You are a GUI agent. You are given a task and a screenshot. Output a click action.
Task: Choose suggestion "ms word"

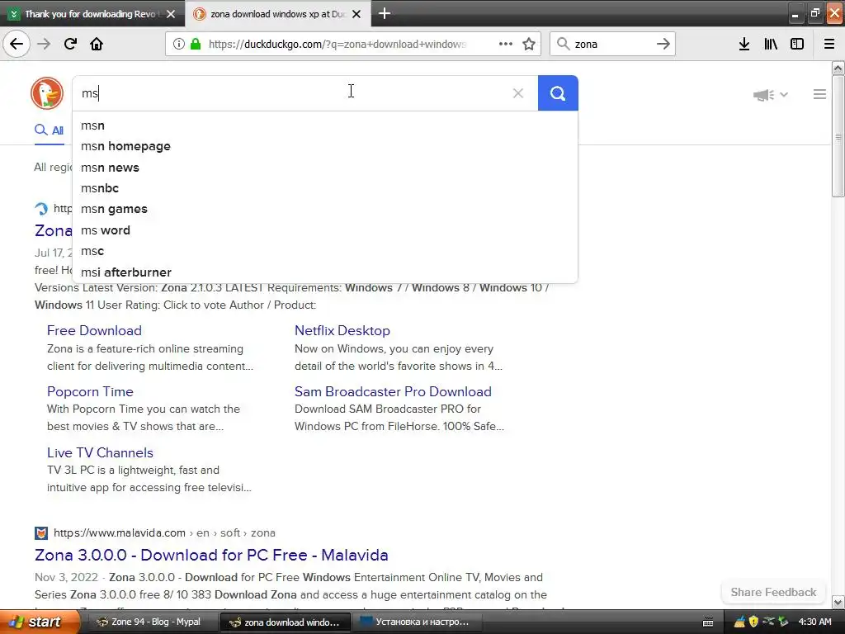(x=323, y=230)
